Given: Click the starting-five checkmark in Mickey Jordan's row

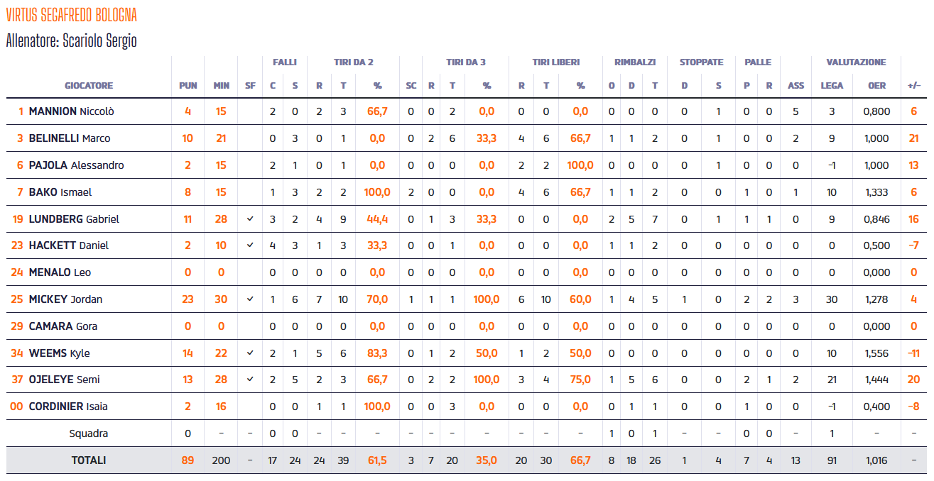Looking at the screenshot, I should 249,299.
